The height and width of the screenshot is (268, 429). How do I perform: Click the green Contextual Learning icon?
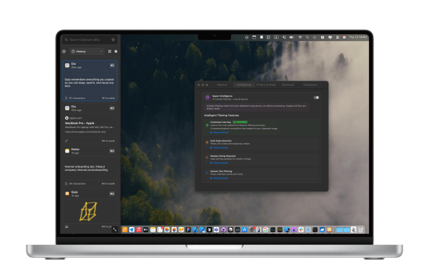tap(207, 125)
